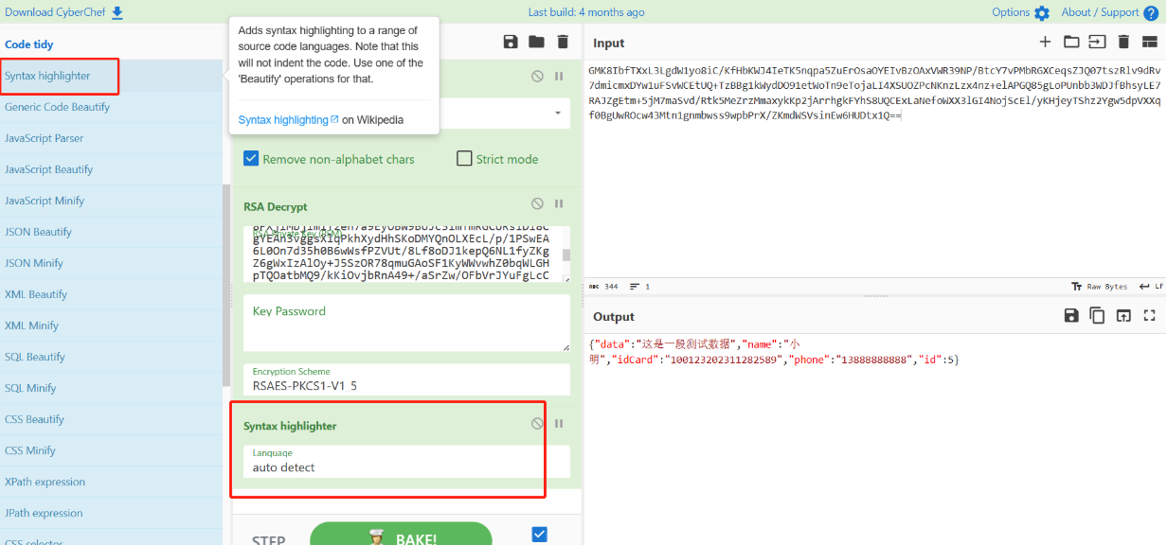1167x545 pixels.
Task: Select JavaScript Parser operation
Action: [111, 138]
